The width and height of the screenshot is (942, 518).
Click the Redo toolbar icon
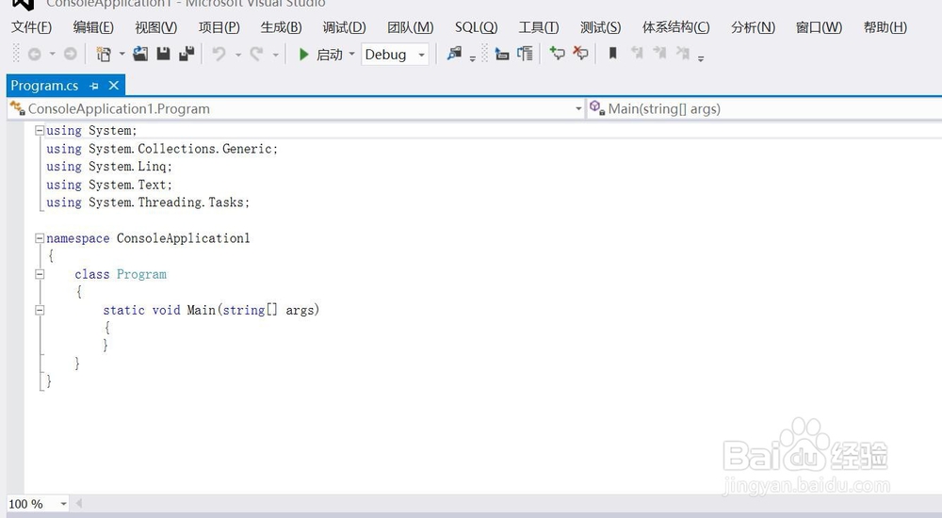click(256, 55)
